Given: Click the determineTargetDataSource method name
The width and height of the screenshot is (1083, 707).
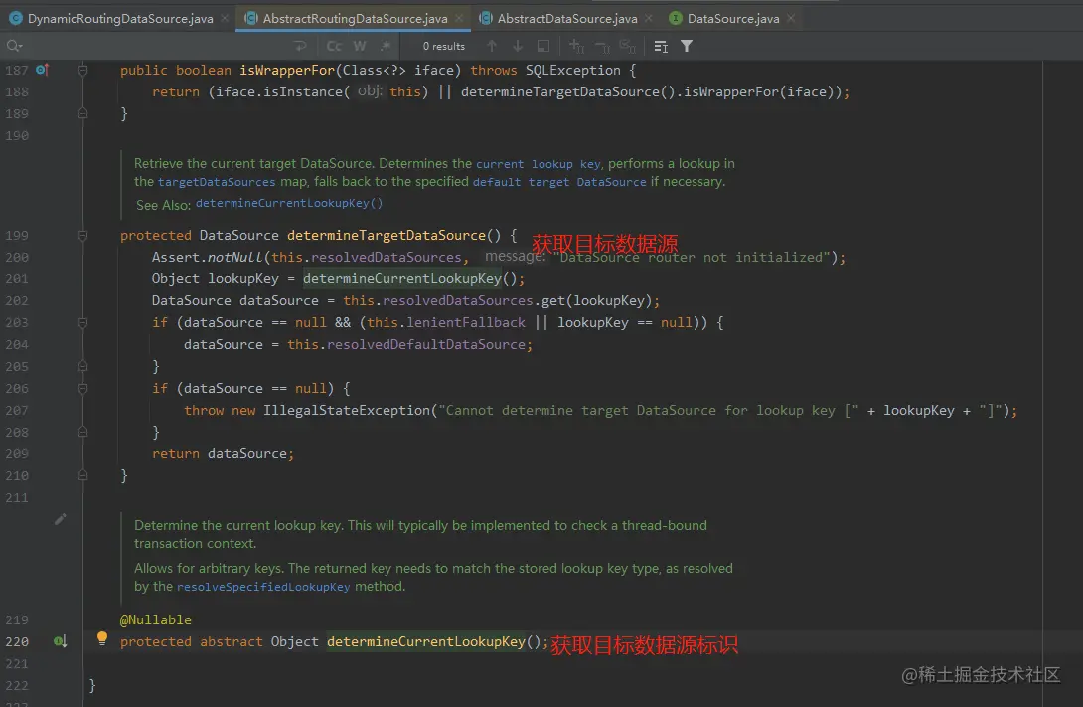Looking at the screenshot, I should (x=387, y=235).
